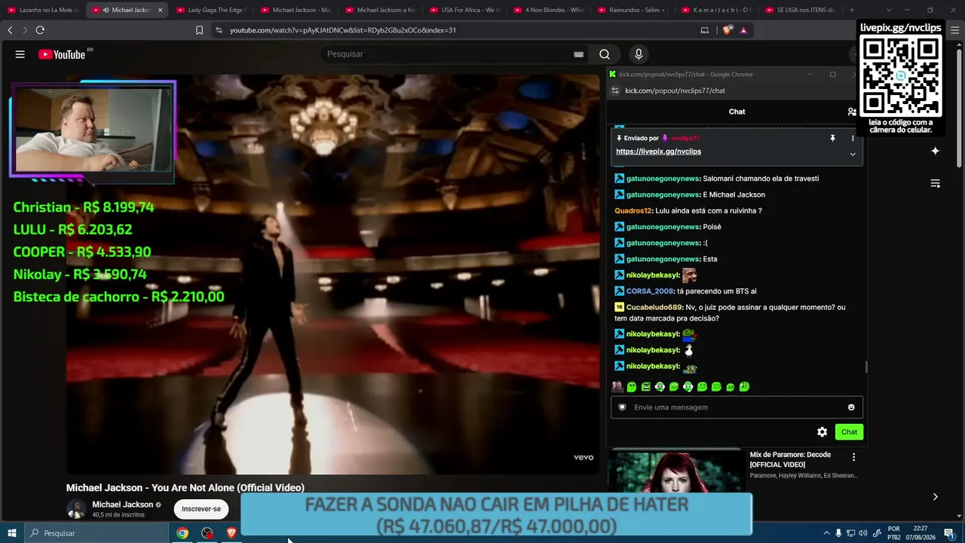The width and height of the screenshot is (965, 543).
Task: Open the on-screen keyboard in search box
Action: pos(578,54)
